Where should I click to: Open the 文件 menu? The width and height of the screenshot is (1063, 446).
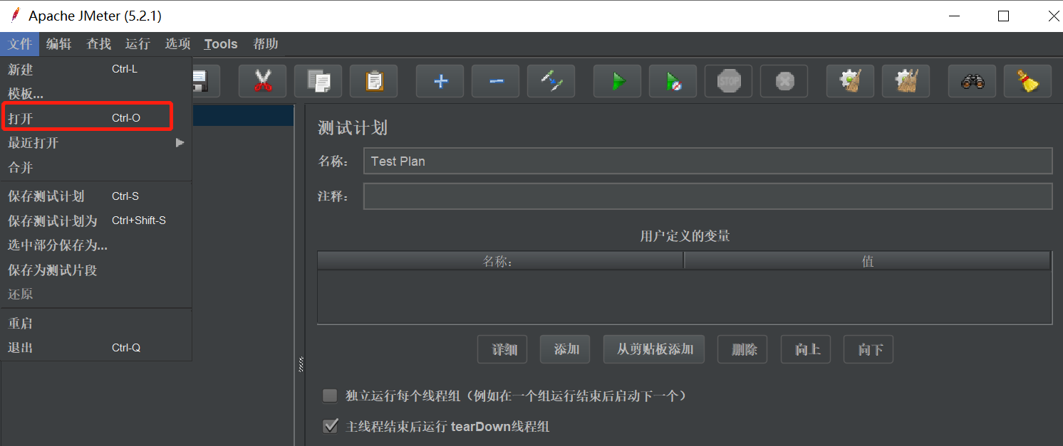(20, 44)
